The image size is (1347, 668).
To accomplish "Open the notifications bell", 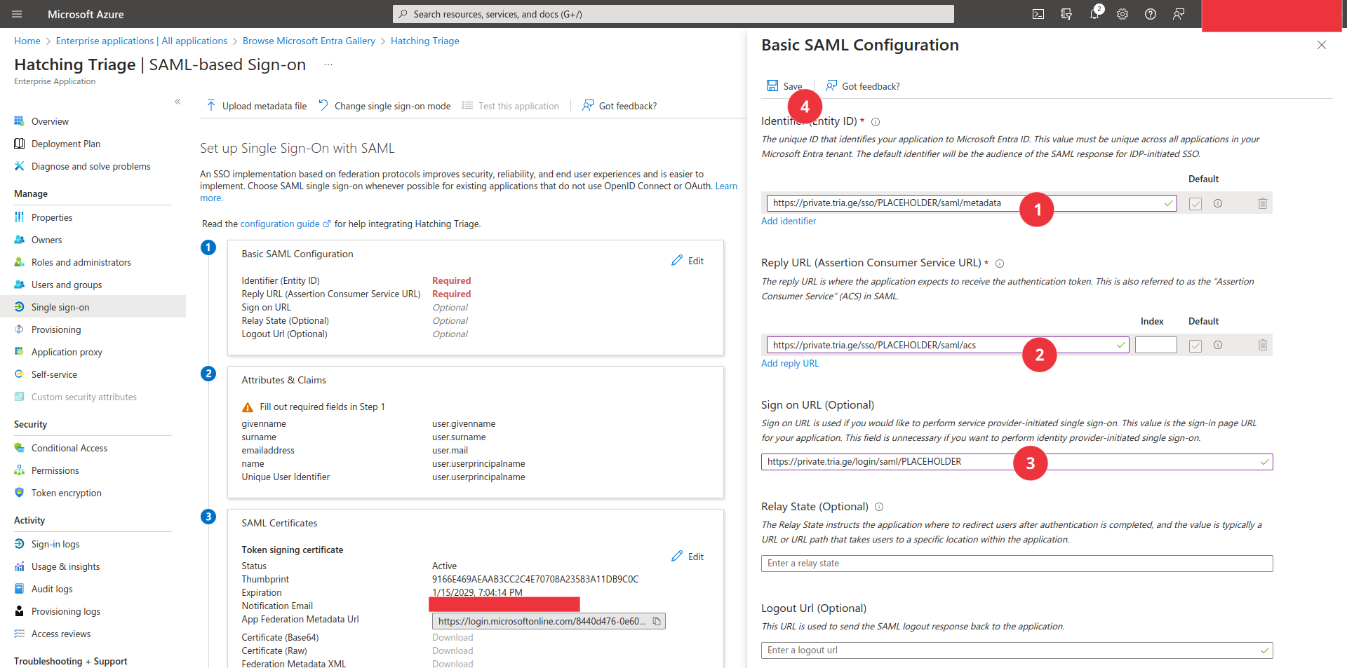I will tap(1094, 14).
